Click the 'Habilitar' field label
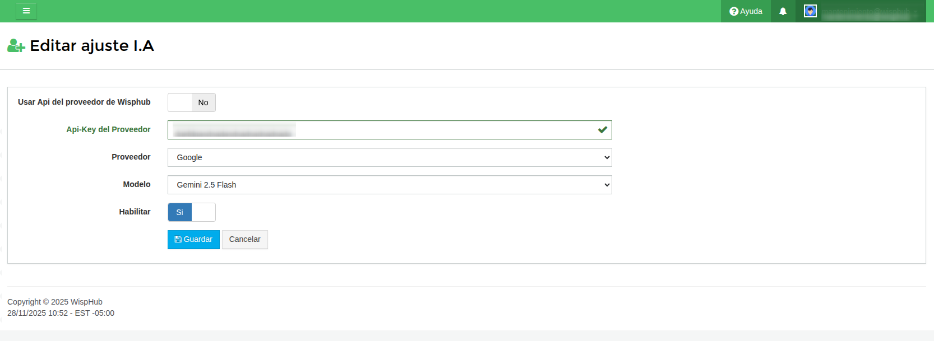Image resolution: width=934 pixels, height=341 pixels. [135, 212]
